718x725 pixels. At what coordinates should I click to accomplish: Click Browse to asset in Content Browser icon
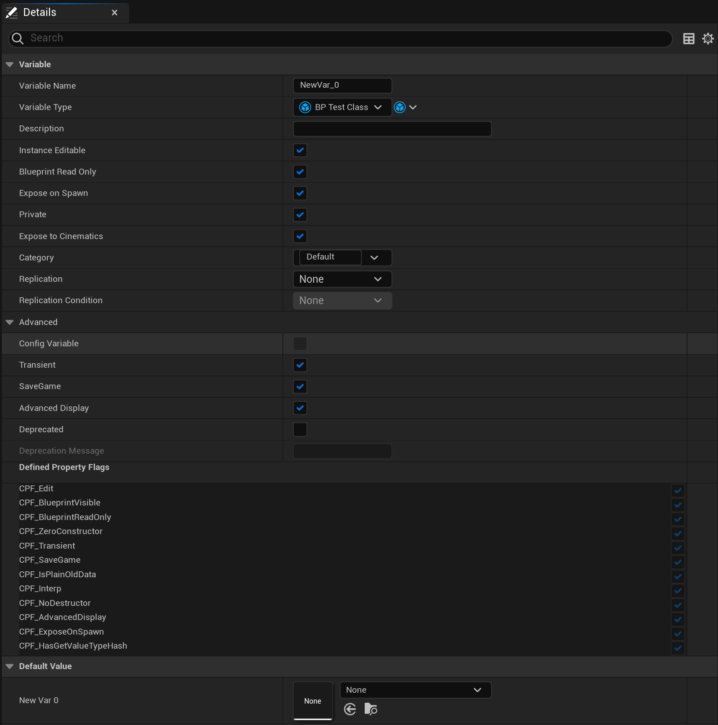[x=371, y=709]
